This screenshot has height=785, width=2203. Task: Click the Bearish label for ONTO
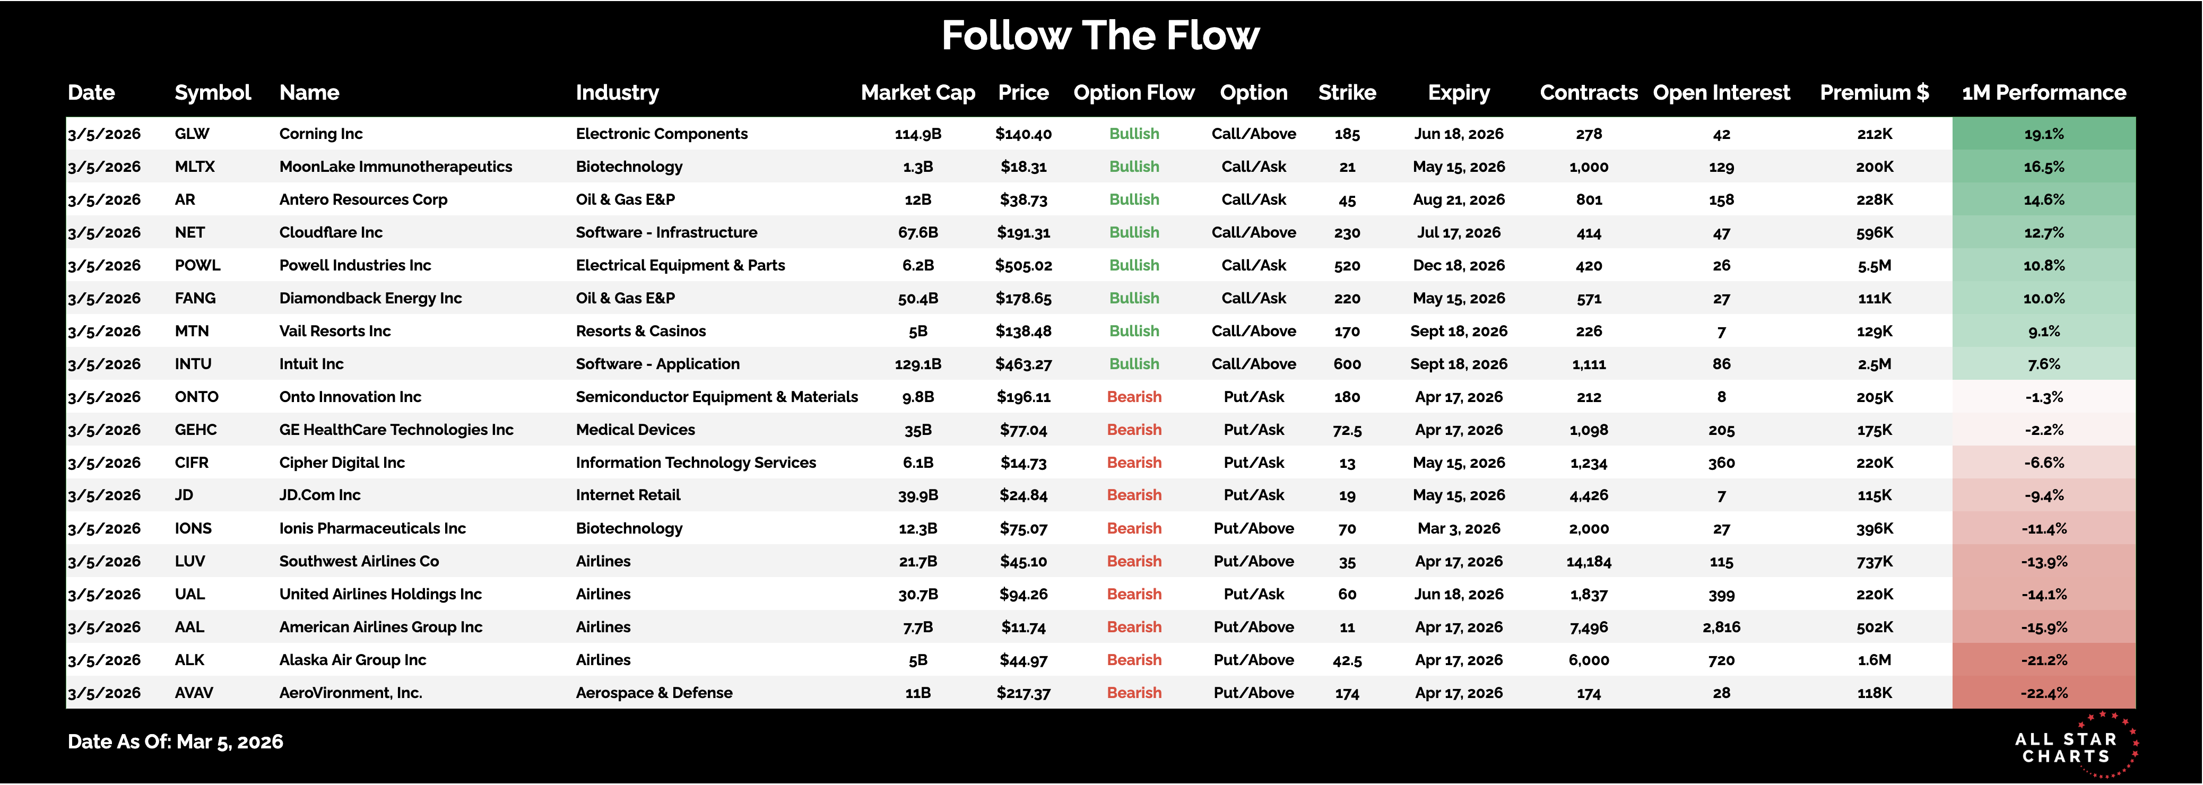click(1133, 397)
